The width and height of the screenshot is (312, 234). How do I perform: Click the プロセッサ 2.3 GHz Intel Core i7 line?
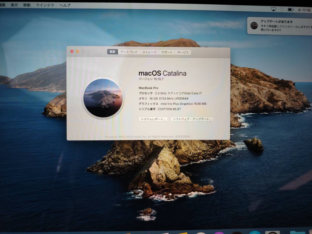pyautogui.click(x=170, y=93)
